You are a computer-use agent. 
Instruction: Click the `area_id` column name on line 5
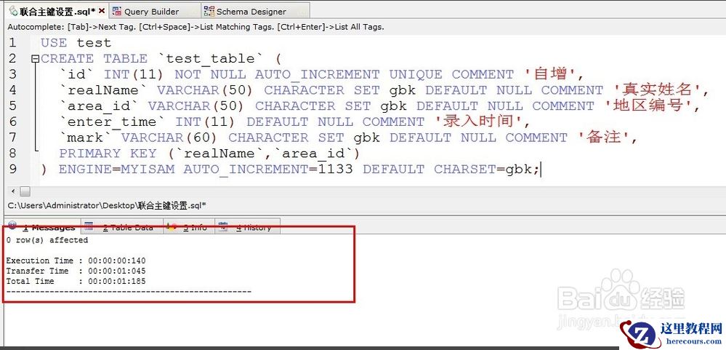pos(99,106)
